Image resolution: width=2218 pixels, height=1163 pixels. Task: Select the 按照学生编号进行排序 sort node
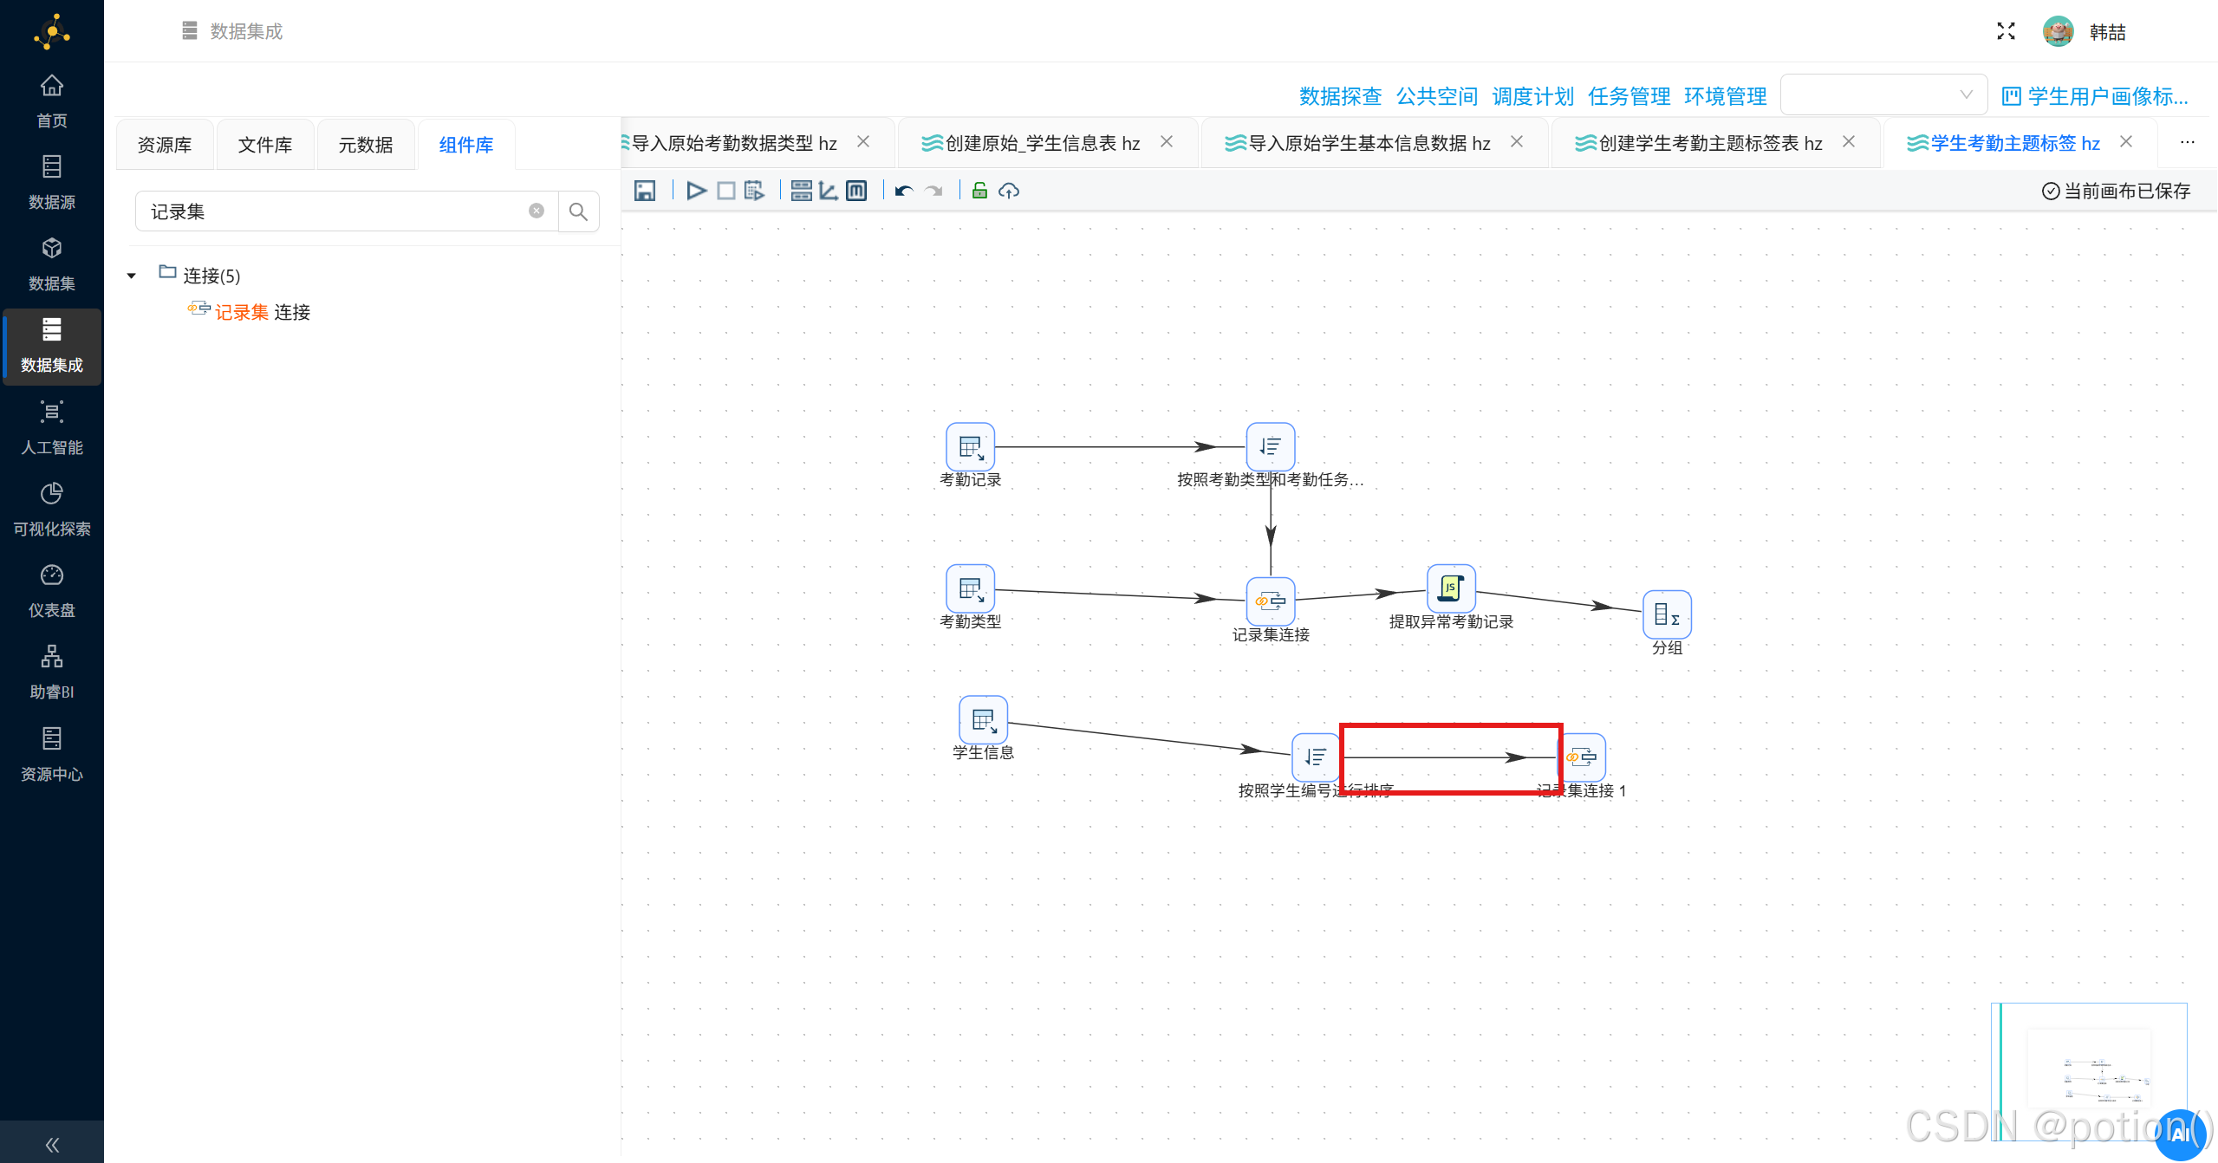click(x=1316, y=757)
